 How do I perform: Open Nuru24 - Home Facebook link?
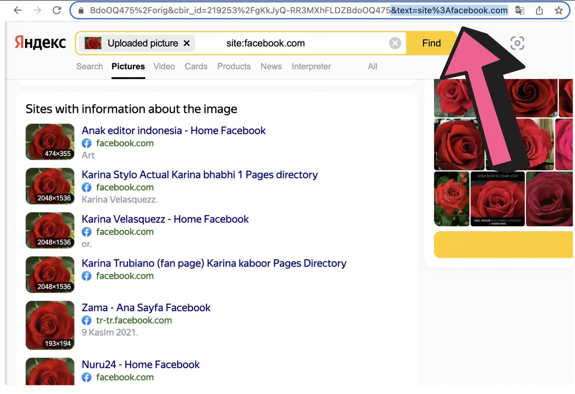[141, 364]
